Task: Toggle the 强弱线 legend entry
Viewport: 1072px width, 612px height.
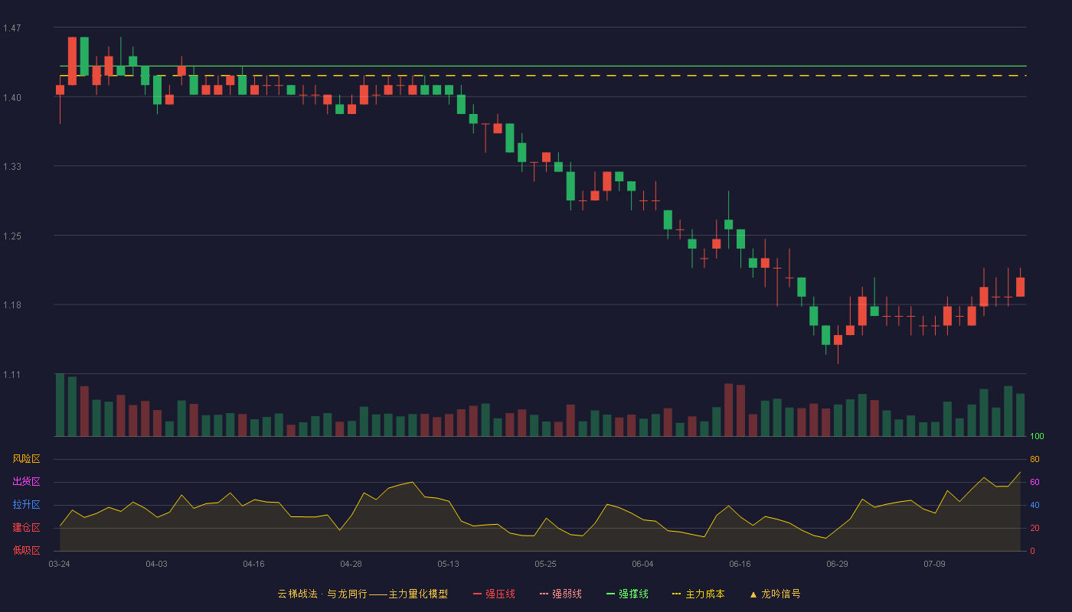Action: point(561,594)
